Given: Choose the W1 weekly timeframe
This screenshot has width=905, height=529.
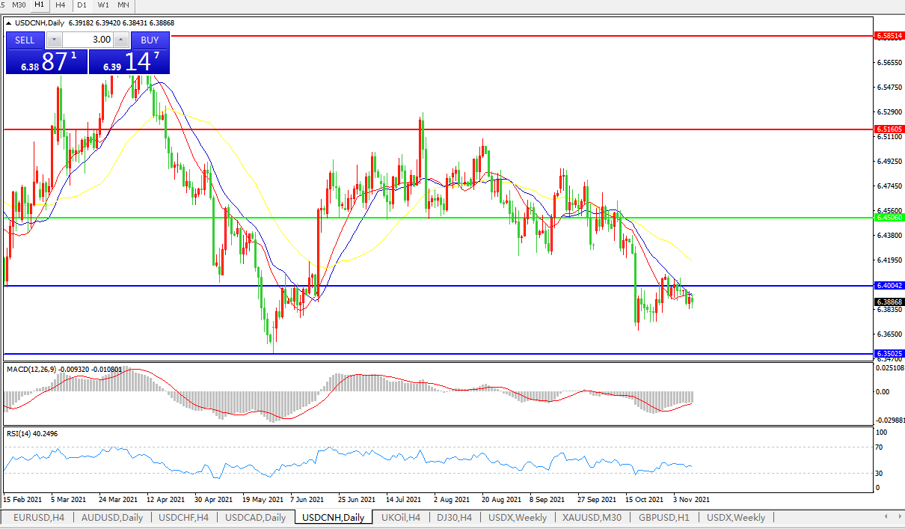Looking at the screenshot, I should click(x=102, y=4).
